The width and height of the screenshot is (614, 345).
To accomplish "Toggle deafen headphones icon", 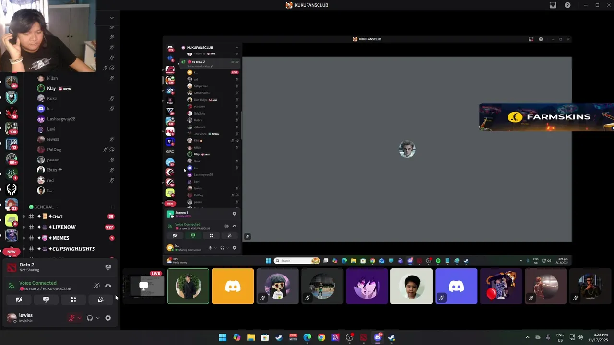I will [x=90, y=318].
